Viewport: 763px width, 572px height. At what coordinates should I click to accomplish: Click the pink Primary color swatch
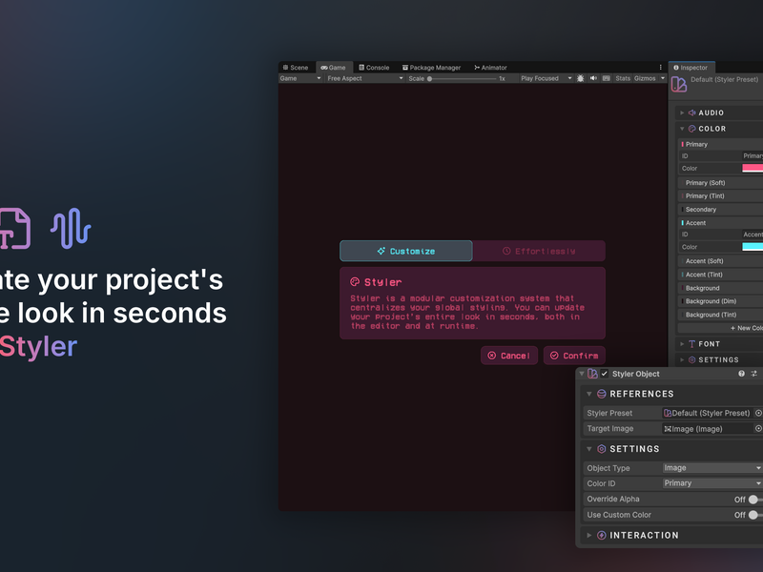coord(753,169)
